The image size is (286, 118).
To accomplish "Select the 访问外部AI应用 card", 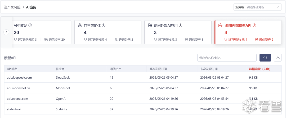I will point(178,32).
